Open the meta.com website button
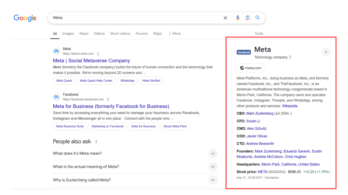The width and height of the screenshot is (348, 195). 251,68
